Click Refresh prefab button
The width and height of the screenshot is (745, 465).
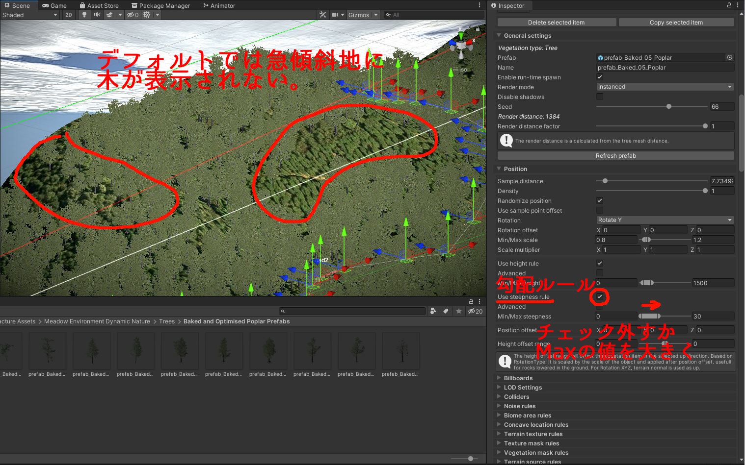(x=615, y=156)
